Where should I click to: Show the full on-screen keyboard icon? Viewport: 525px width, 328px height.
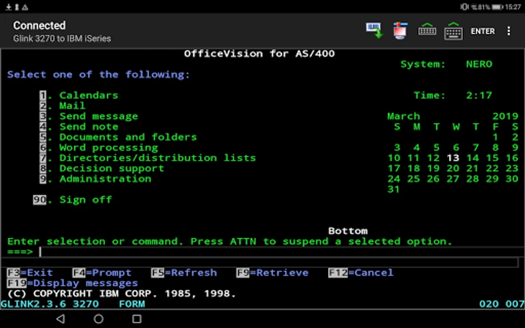click(x=453, y=31)
